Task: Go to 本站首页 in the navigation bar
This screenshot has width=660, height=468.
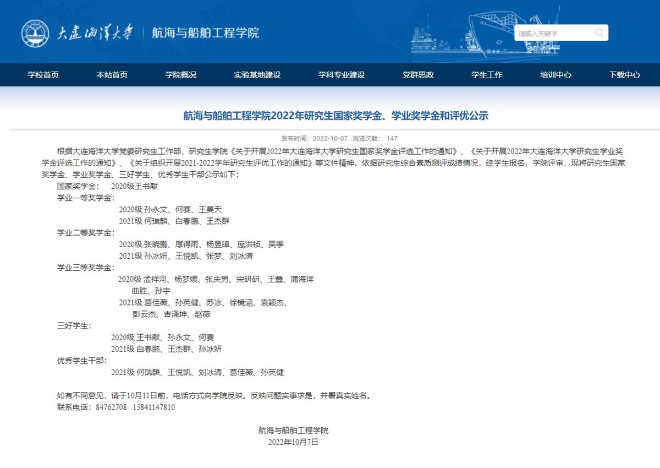Action: click(x=112, y=75)
